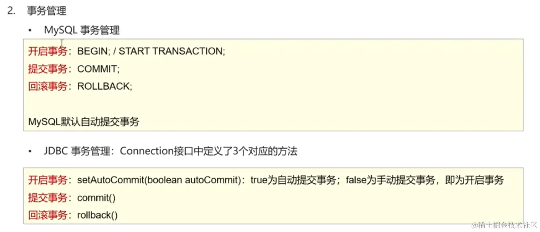540x232 pixels.
Task: Click the MySQL 事务管理 bullet heading
Action: tap(82, 30)
